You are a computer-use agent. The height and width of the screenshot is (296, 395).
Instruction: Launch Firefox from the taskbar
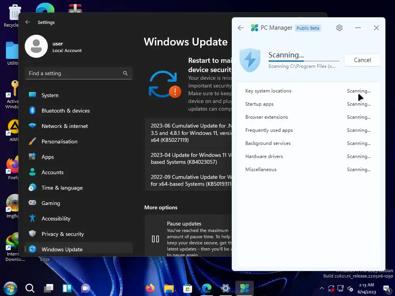pos(150,288)
